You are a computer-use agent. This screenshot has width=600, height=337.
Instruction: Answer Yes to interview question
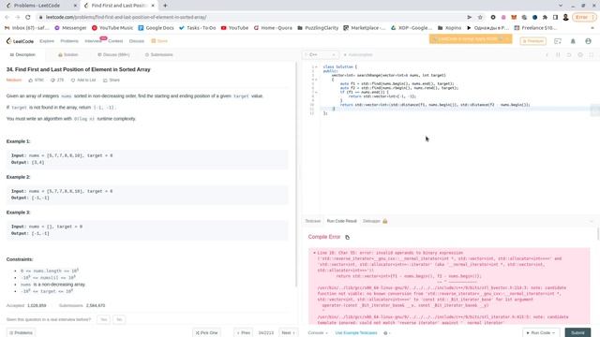104,319
